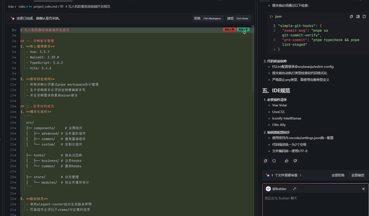Copy the assistant's full response
369x216 pixels.
[x=266, y=161]
